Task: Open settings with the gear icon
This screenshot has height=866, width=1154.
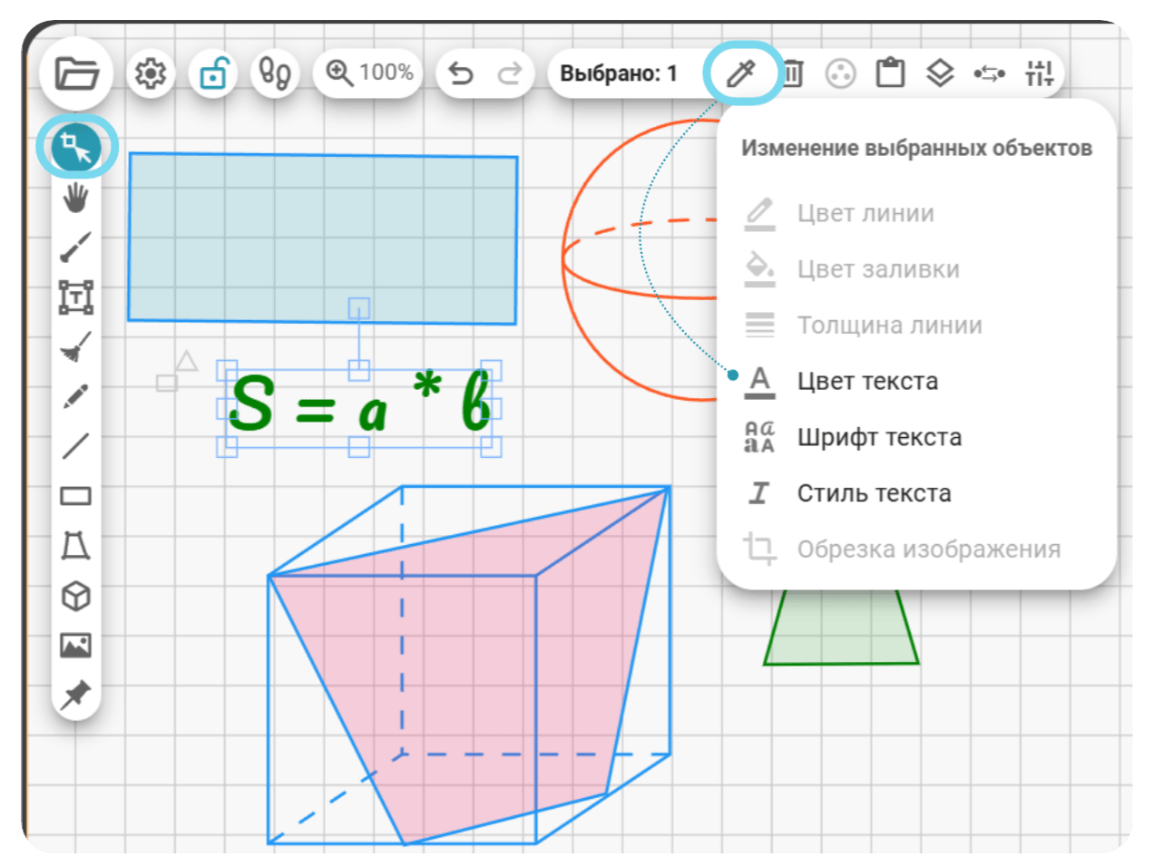Action: (151, 73)
